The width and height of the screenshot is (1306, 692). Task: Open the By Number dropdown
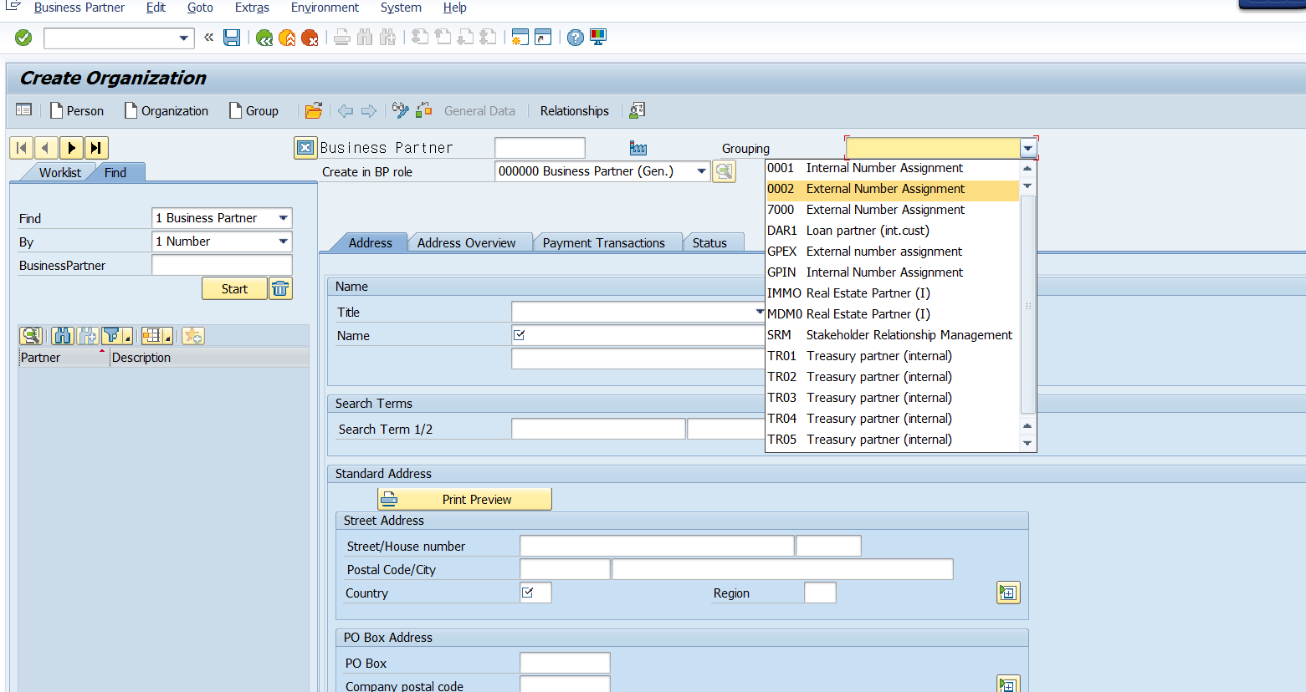click(283, 242)
